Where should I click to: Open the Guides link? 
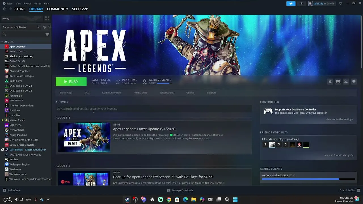[x=190, y=93]
